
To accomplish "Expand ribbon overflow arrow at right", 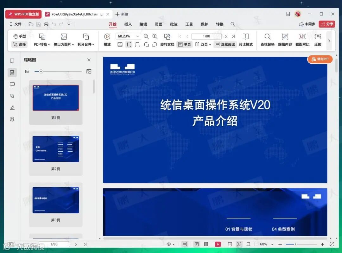I will pos(329,40).
